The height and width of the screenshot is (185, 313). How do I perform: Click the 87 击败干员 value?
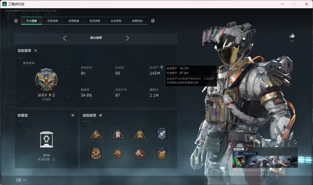point(118,95)
